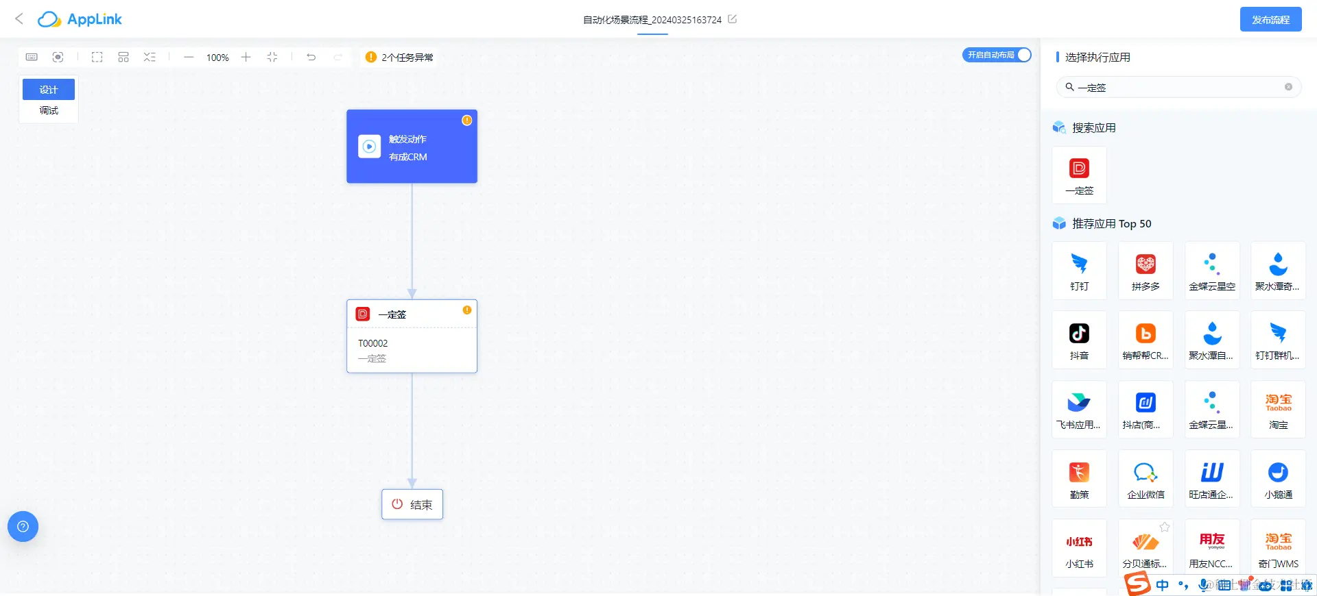
Task: Choose the 淘宝 app
Action: coord(1278,410)
